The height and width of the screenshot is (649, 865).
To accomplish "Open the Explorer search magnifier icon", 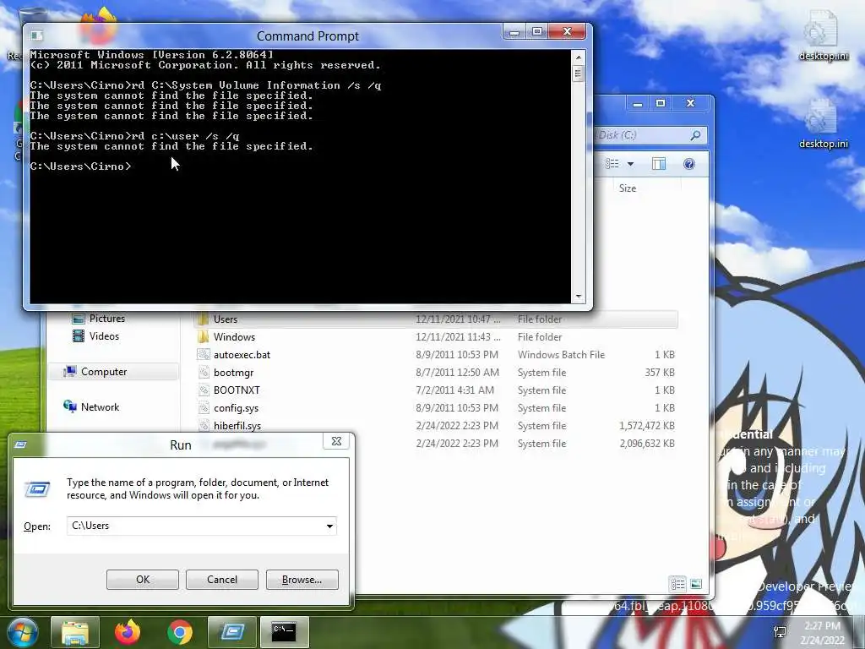I will tap(696, 135).
